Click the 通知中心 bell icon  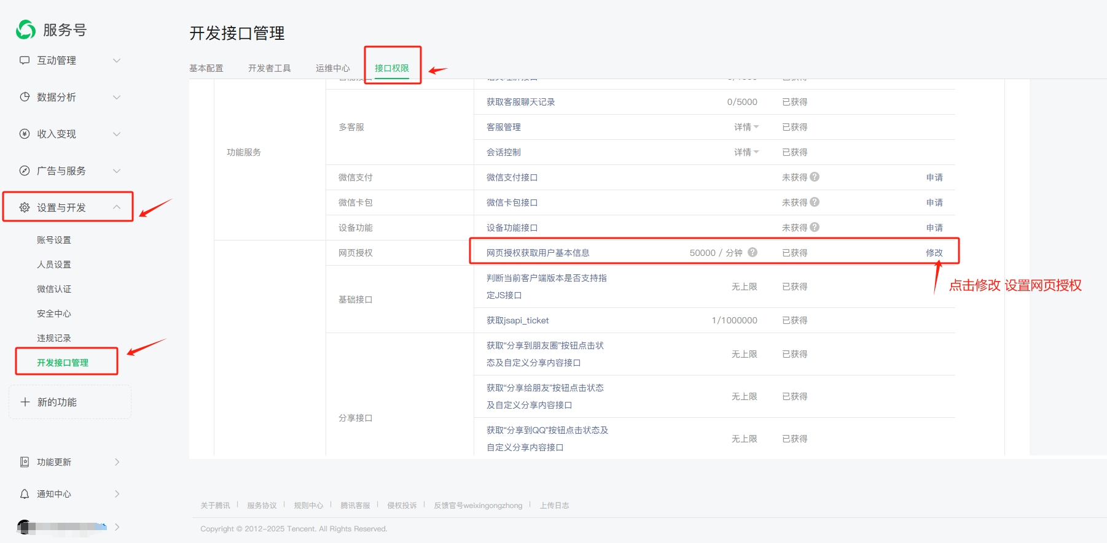25,494
